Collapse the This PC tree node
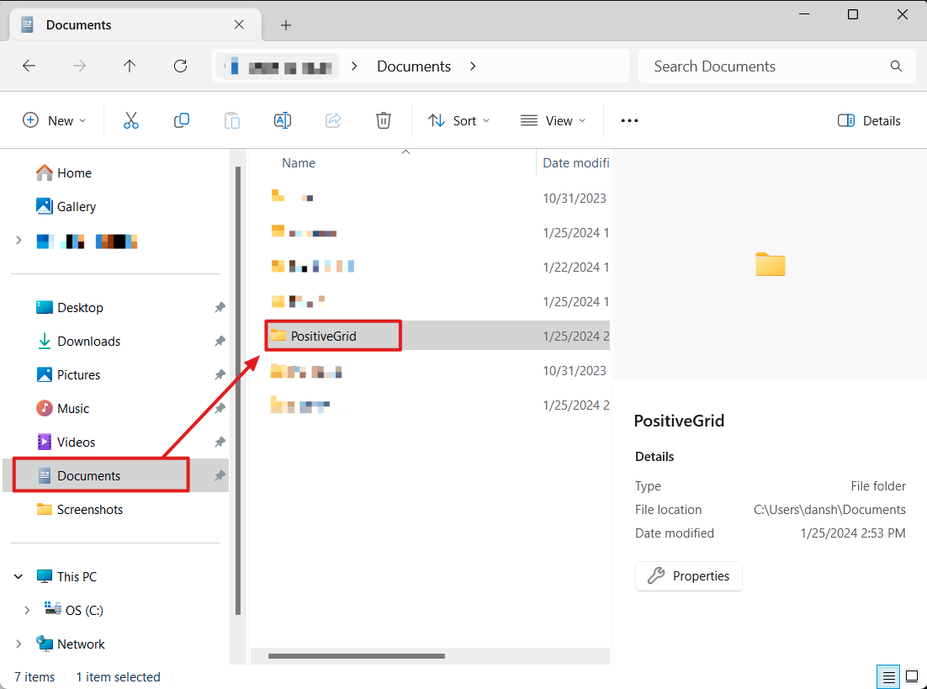 pyautogui.click(x=19, y=576)
